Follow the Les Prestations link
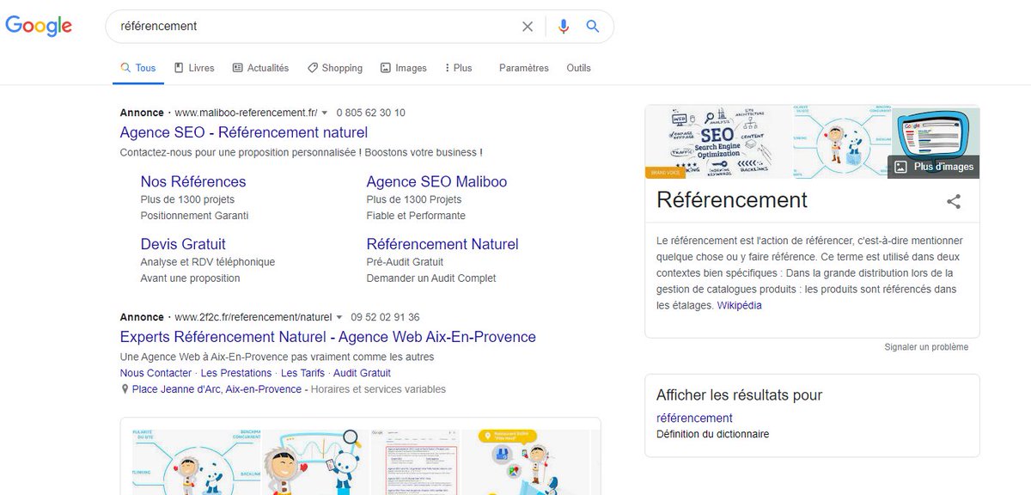Viewport: 1031px width, 495px height. coord(236,373)
